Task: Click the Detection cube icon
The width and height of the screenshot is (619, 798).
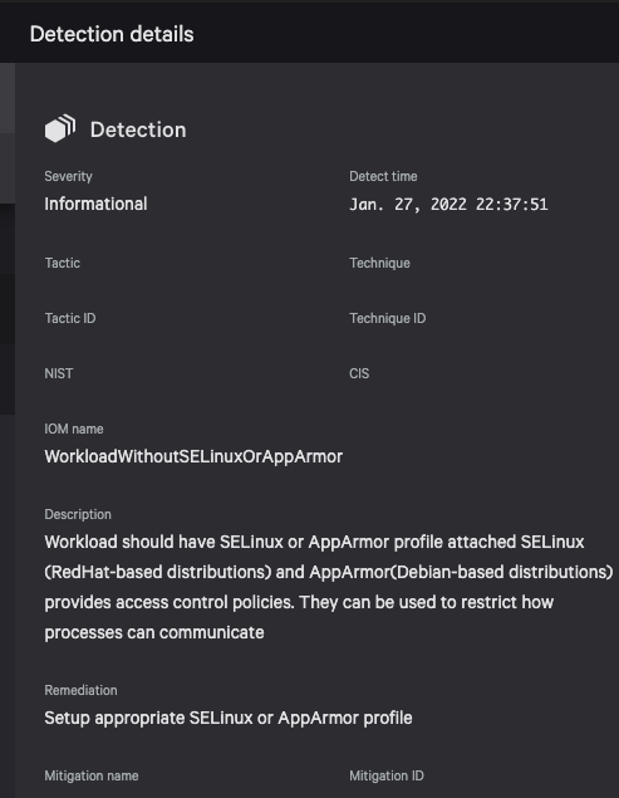Action: (x=60, y=128)
